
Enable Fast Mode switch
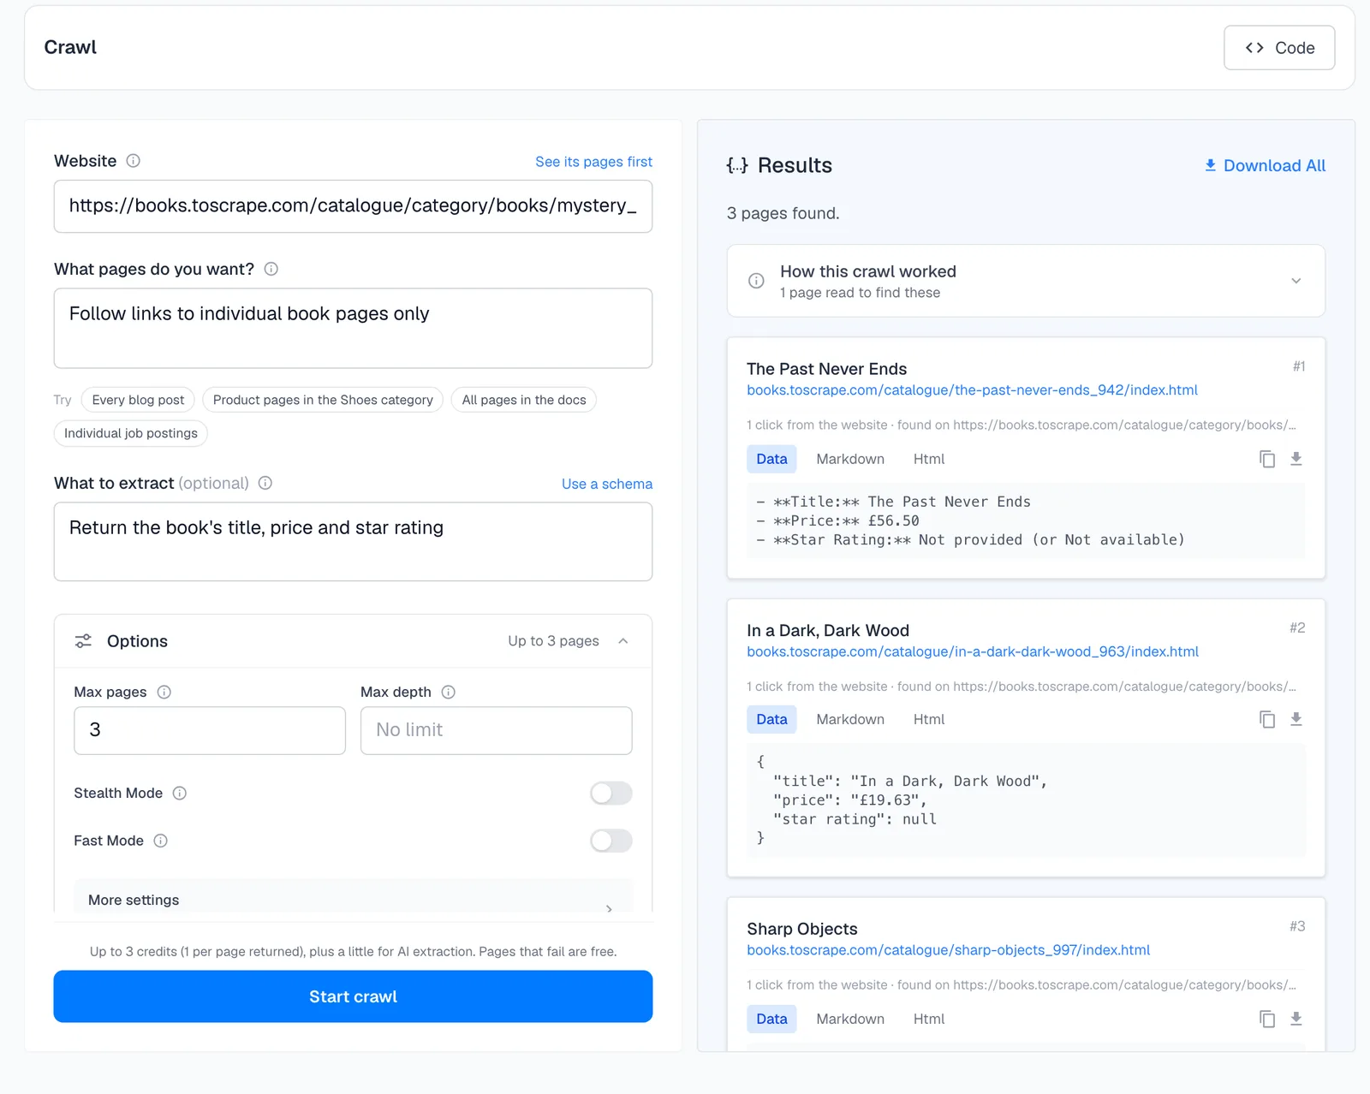[611, 841]
